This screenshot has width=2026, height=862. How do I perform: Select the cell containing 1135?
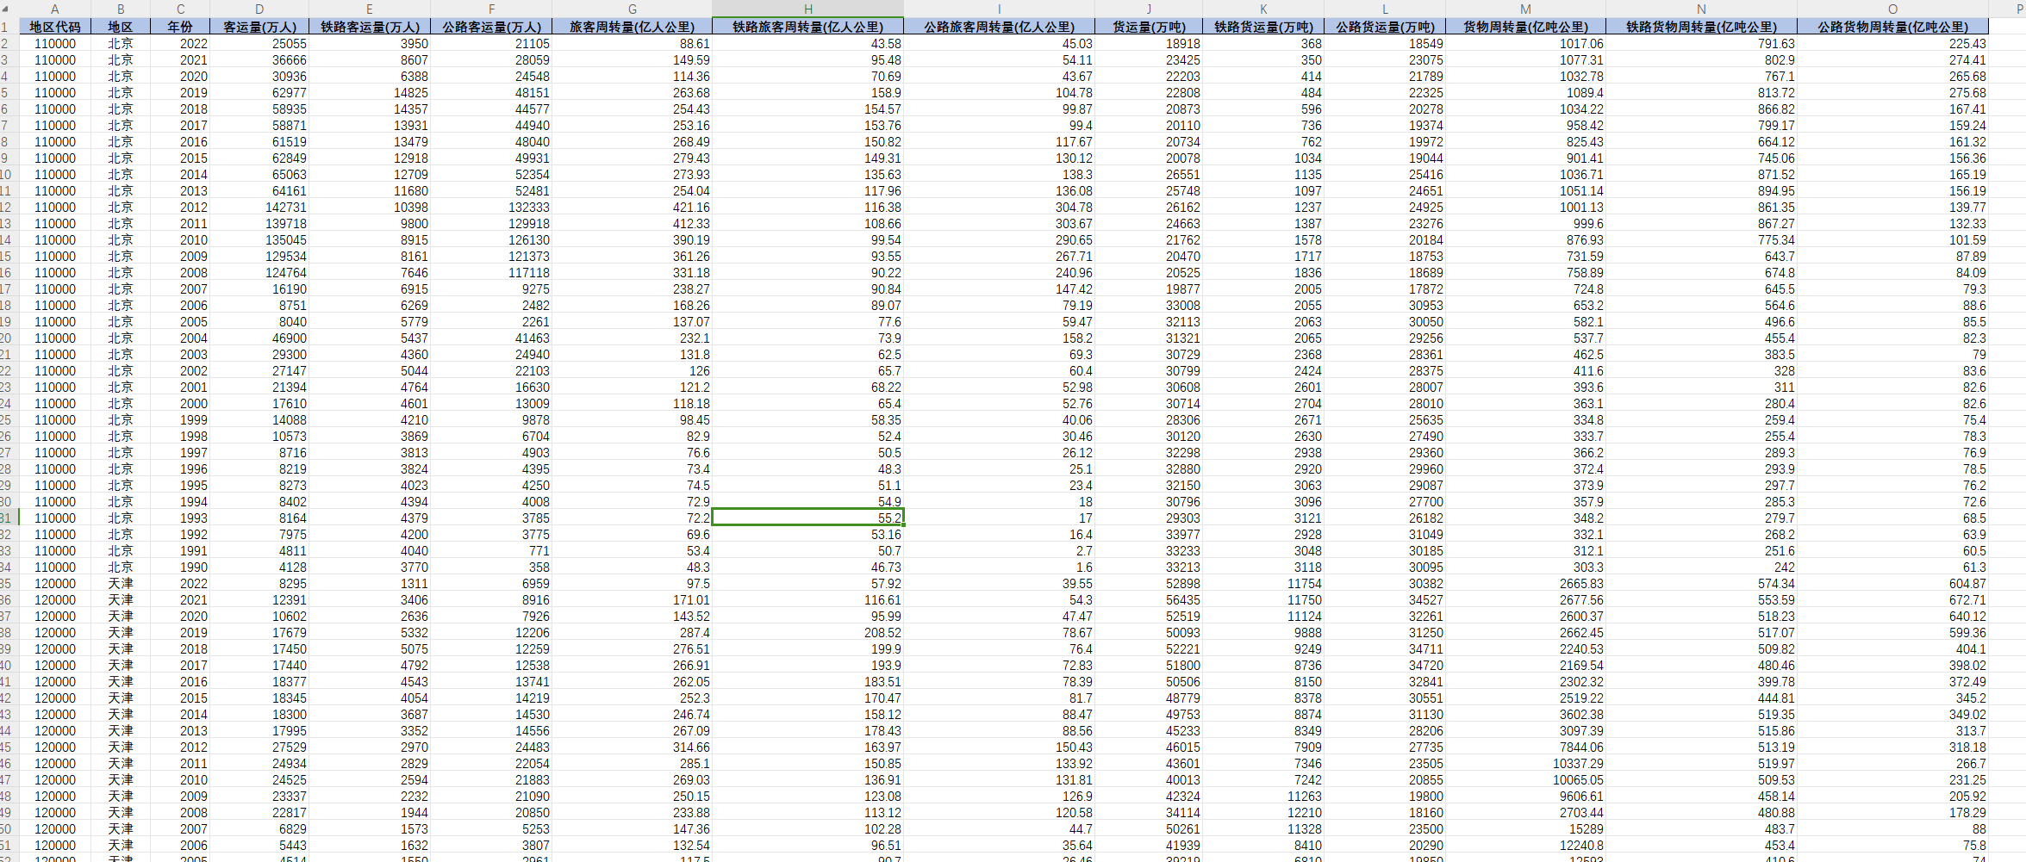click(x=1263, y=175)
